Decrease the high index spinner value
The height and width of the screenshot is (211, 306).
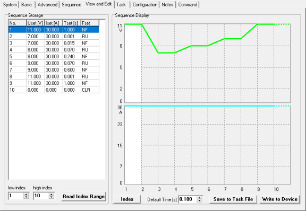[x=52, y=197]
